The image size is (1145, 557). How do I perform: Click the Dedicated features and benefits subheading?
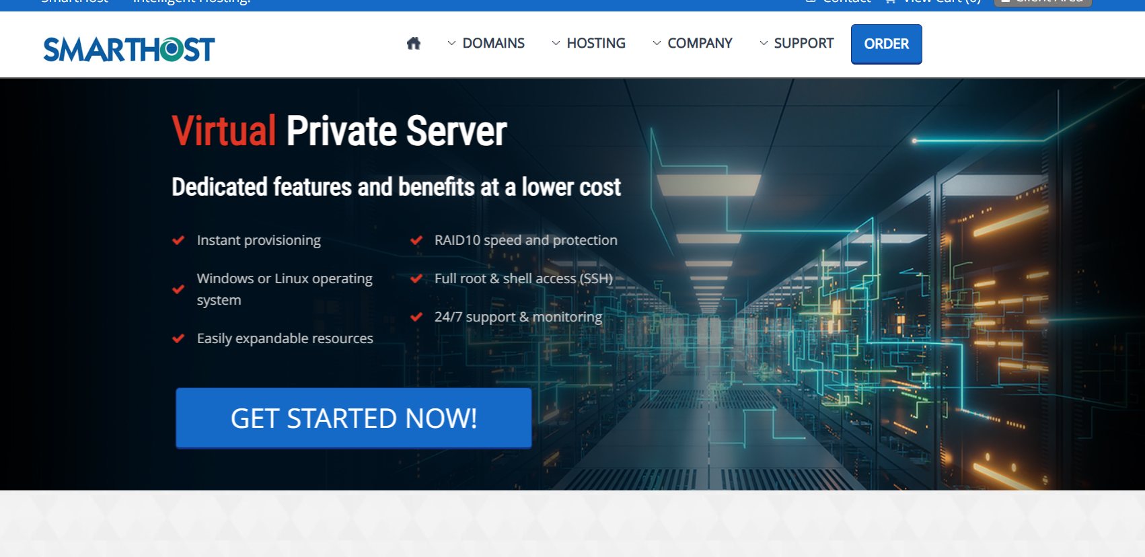point(396,187)
